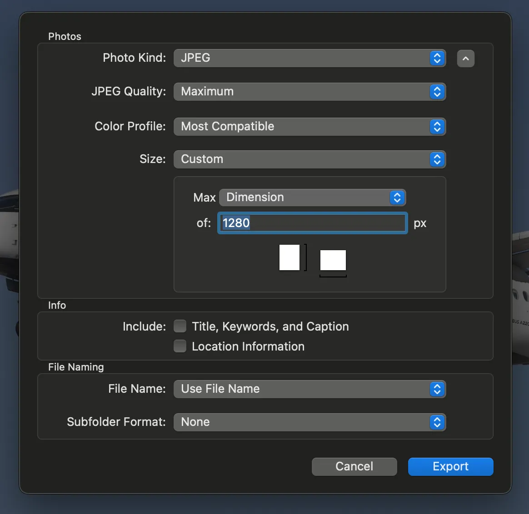This screenshot has width=529, height=514.
Task: Click the Photo Kind stepper arrows
Action: pyautogui.click(x=436, y=58)
